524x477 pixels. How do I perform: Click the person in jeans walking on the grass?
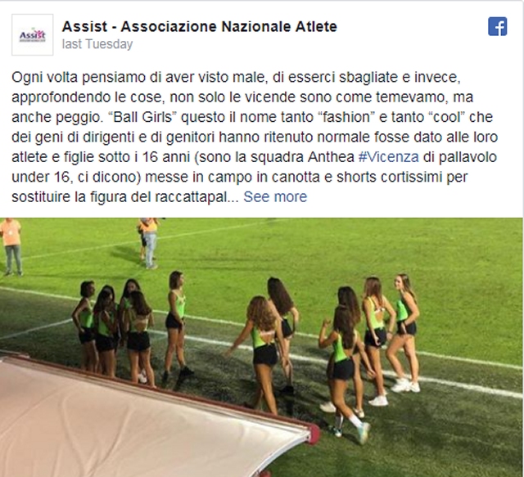point(149,243)
